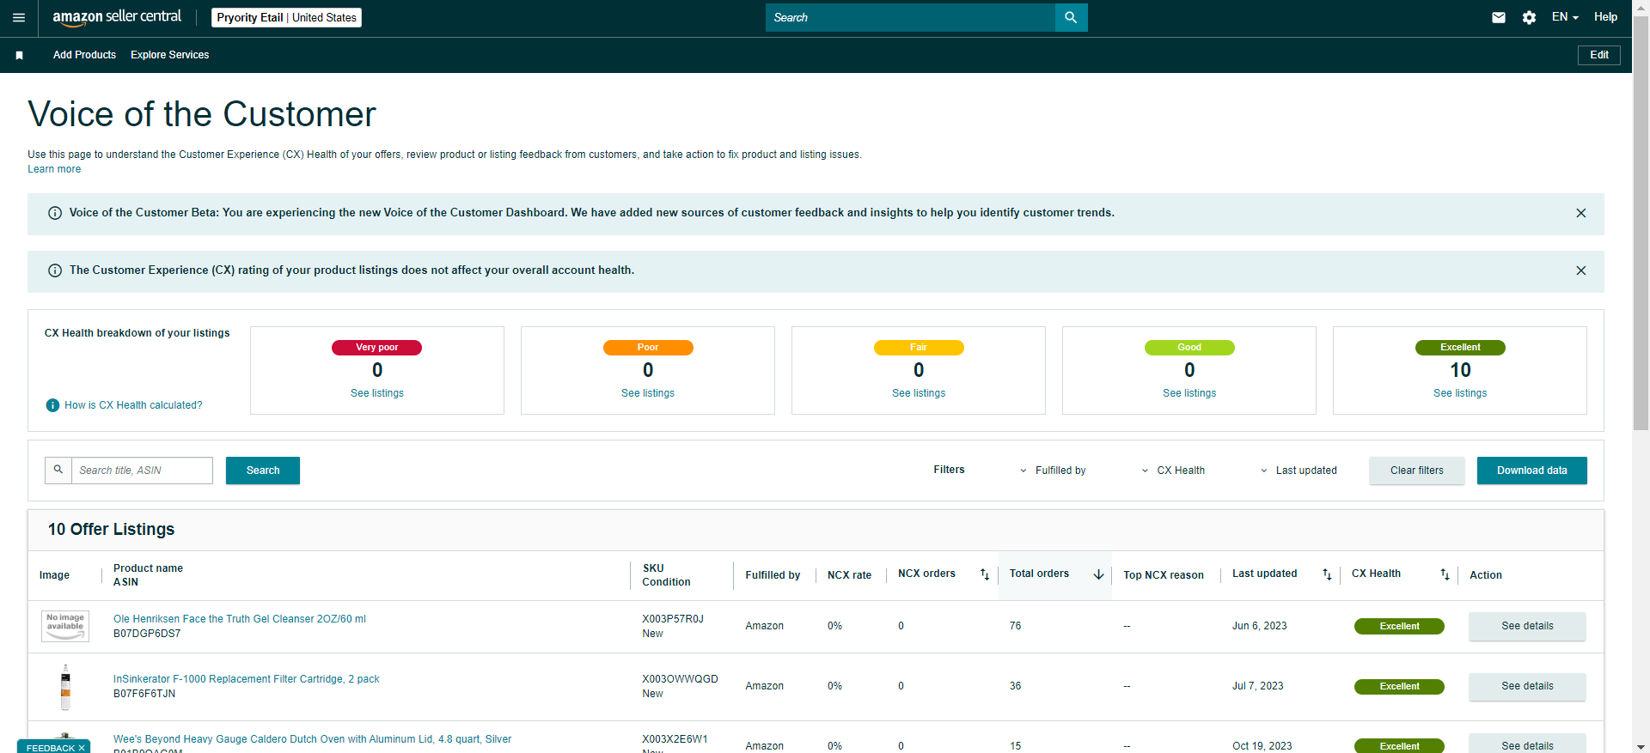1650x753 pixels.
Task: Expand the Last updated filter
Action: pyautogui.click(x=1299, y=471)
